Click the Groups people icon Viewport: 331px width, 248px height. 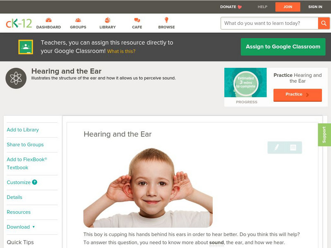click(78, 20)
